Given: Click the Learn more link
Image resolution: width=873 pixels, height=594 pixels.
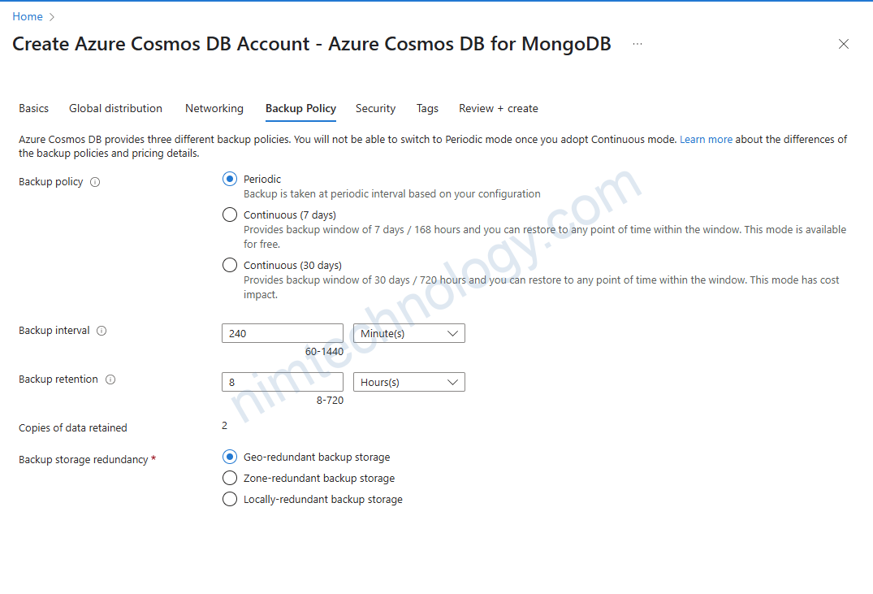Looking at the screenshot, I should pos(706,140).
